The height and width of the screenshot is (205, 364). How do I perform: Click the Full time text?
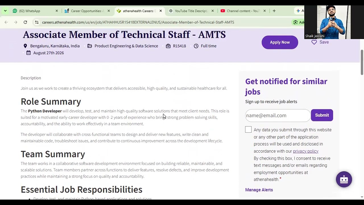pyautogui.click(x=209, y=46)
